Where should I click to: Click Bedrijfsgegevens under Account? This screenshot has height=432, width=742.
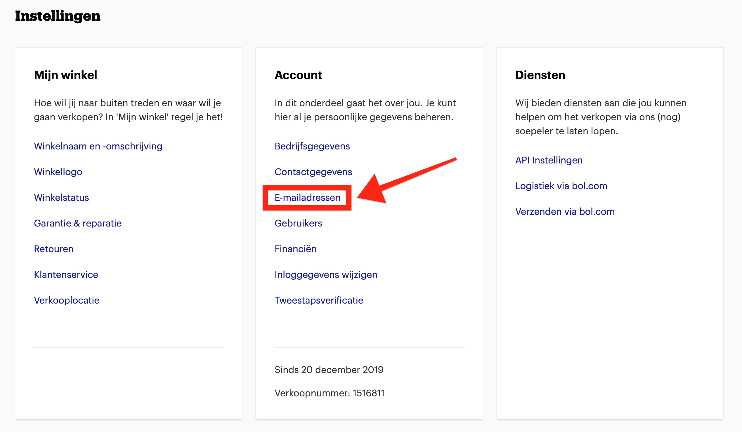click(312, 146)
